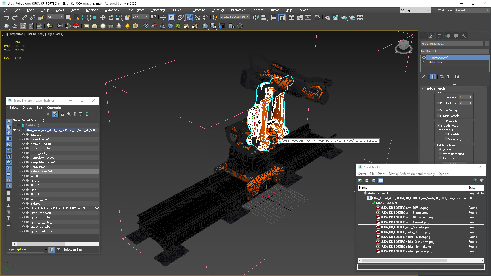Activate the Select Object tool
Screen dimensions: 491x276
tap(68, 17)
